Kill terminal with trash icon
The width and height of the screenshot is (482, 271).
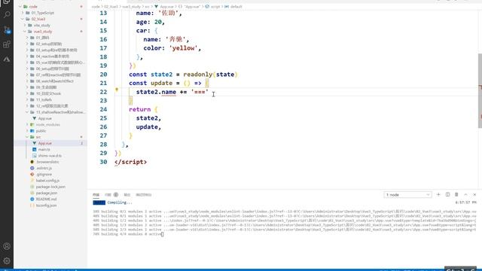456,194
